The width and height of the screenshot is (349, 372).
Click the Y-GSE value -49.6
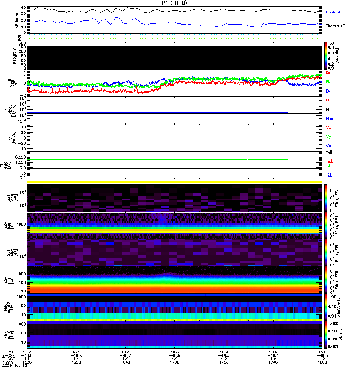click(174, 356)
